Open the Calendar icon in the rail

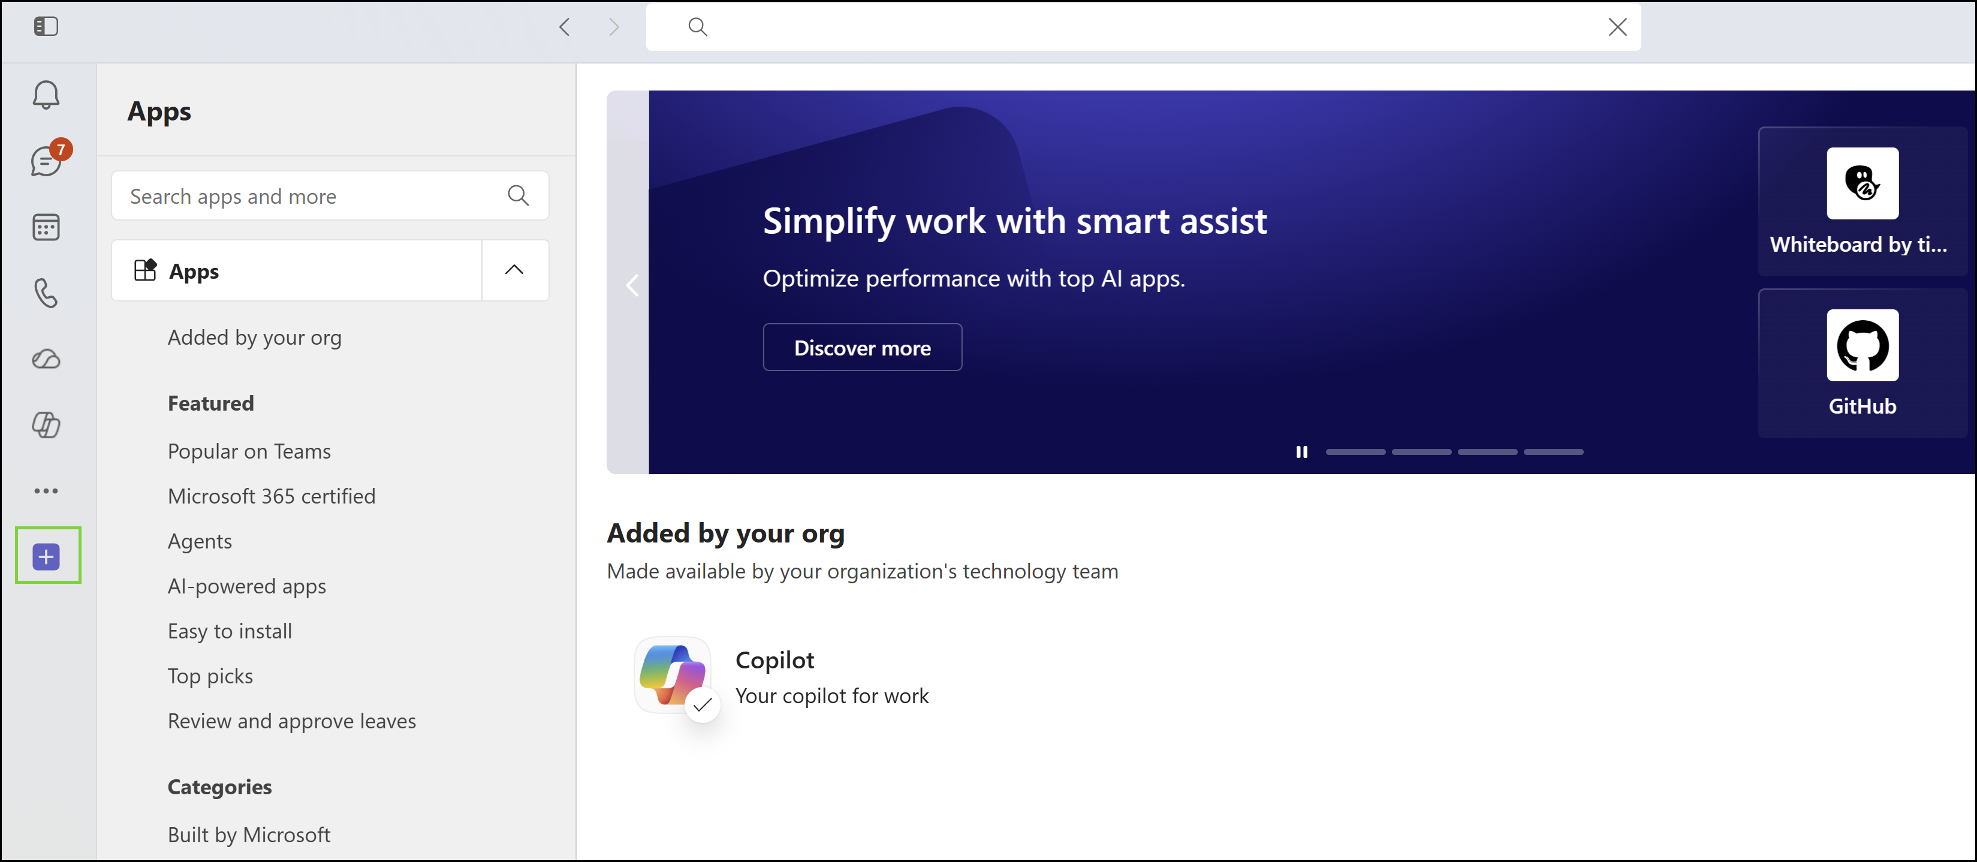46,227
